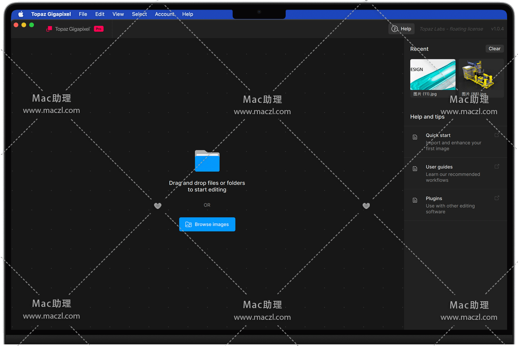
Task: Open the View menu
Action: pyautogui.click(x=118, y=14)
